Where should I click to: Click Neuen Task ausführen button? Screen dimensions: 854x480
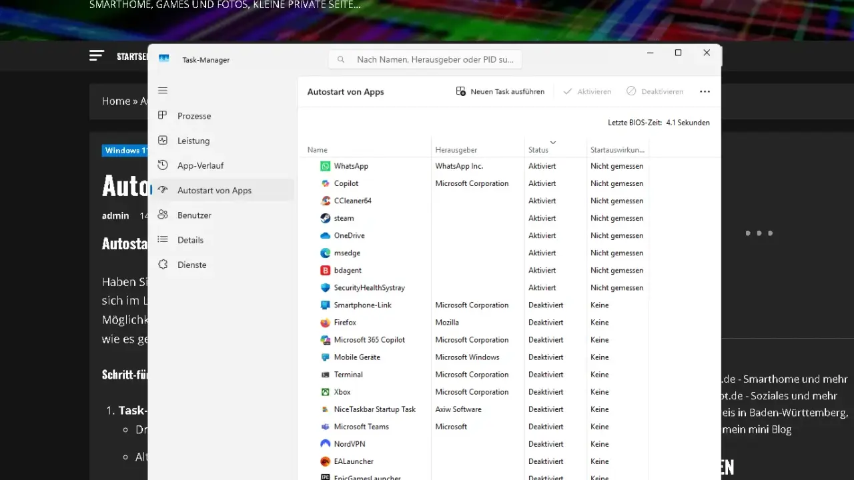click(x=500, y=91)
